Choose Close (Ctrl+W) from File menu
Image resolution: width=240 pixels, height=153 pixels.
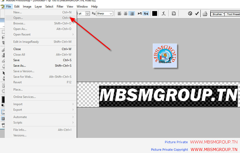pyautogui.click(x=41, y=49)
